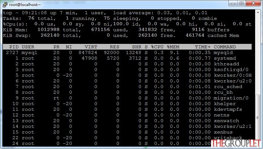Click RES value 92000

coord(111,53)
